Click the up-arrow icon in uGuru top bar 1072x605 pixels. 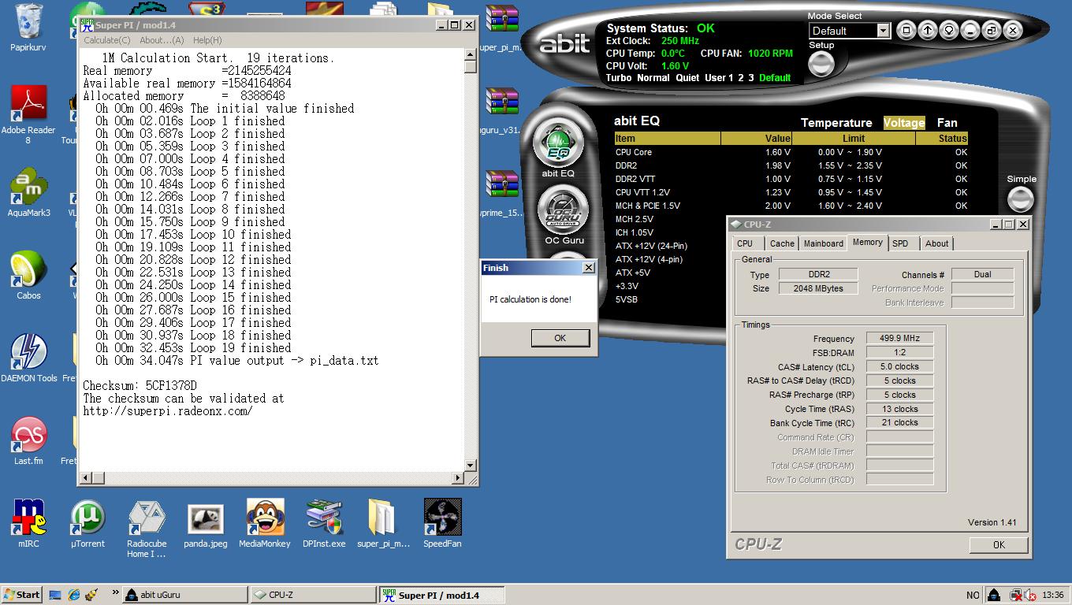pos(928,30)
